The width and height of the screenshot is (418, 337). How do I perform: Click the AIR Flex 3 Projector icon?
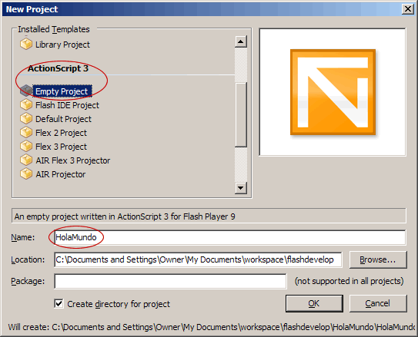[x=26, y=160]
